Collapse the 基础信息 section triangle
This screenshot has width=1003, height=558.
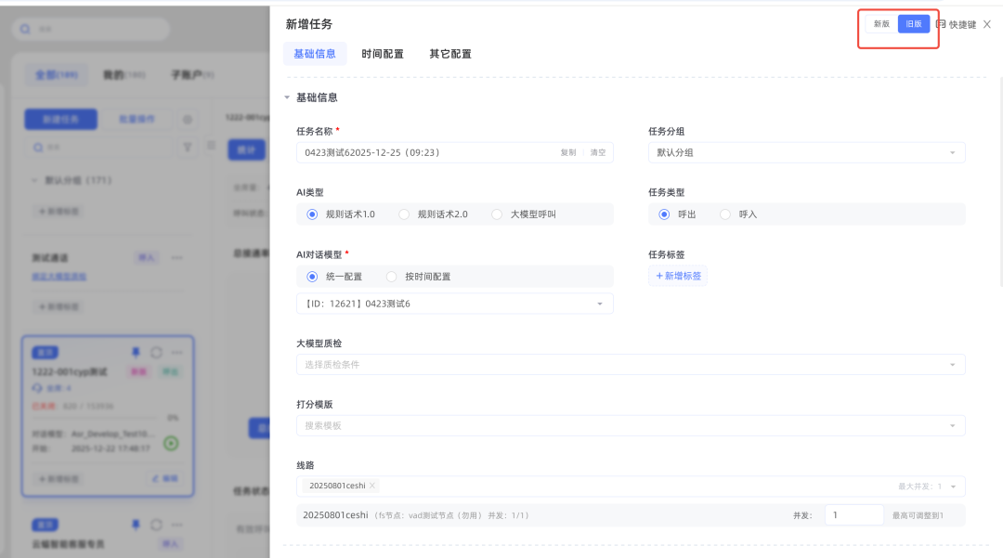[x=288, y=97]
